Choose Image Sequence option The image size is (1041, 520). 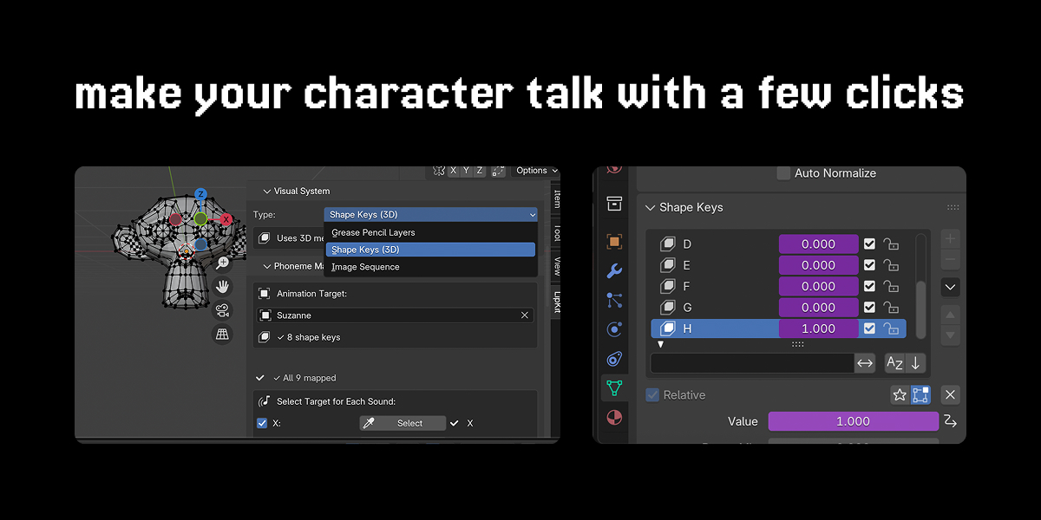pos(365,267)
